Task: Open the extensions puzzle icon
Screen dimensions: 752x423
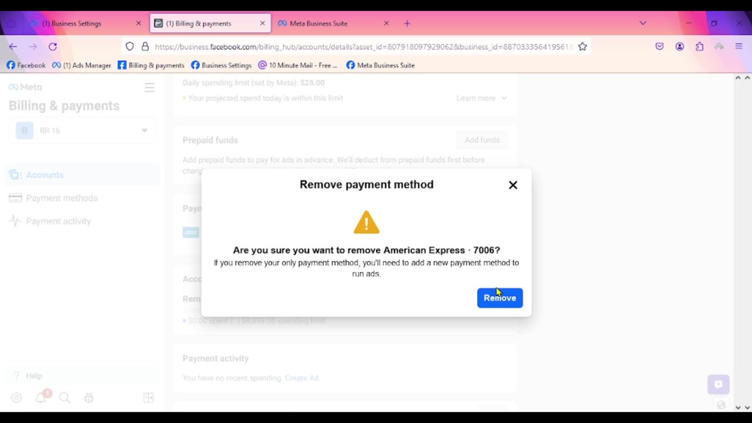Action: pyautogui.click(x=699, y=46)
